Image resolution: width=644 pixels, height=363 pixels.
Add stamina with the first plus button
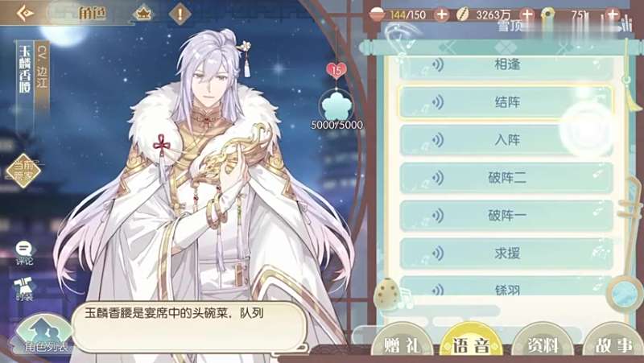441,14
